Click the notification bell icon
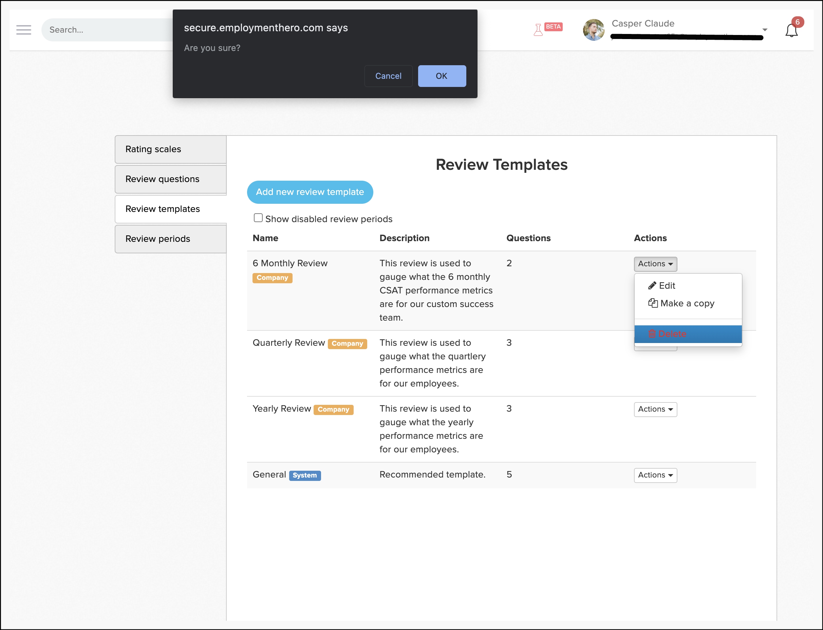 [791, 30]
